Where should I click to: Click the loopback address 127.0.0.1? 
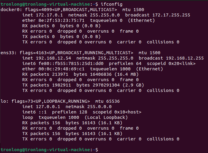48,107
